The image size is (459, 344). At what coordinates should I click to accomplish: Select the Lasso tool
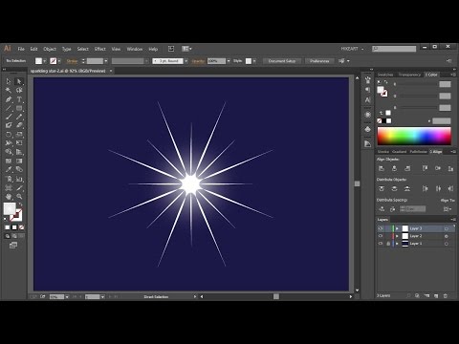click(19, 91)
